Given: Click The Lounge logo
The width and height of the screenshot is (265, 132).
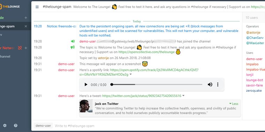Looking at the screenshot, I should [x=10, y=7].
